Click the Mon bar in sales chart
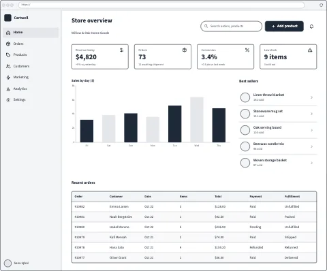The height and width of the screenshot is (271, 327). click(153, 129)
